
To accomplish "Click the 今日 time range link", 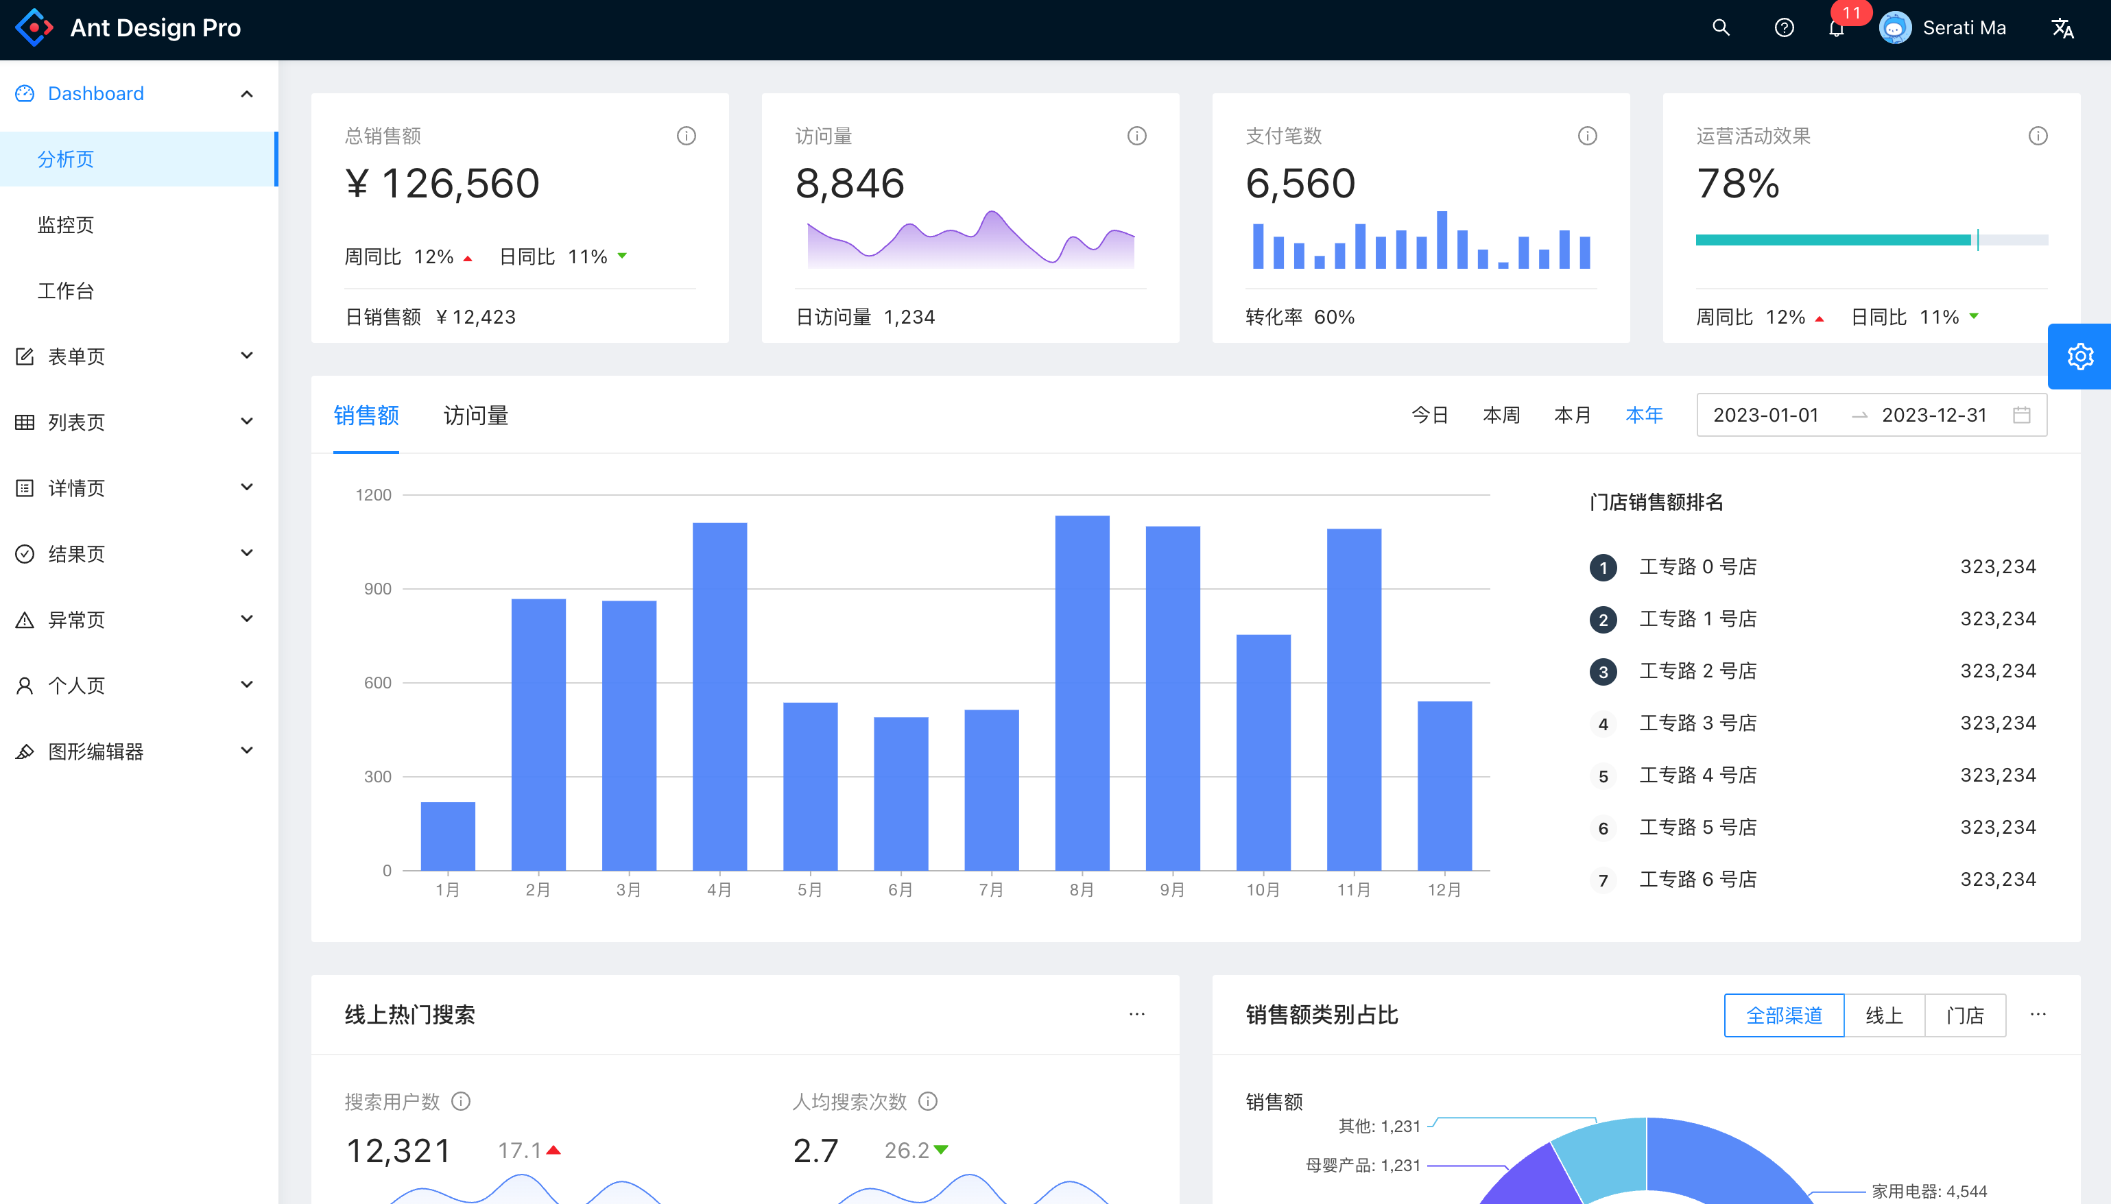I will pos(1430,415).
